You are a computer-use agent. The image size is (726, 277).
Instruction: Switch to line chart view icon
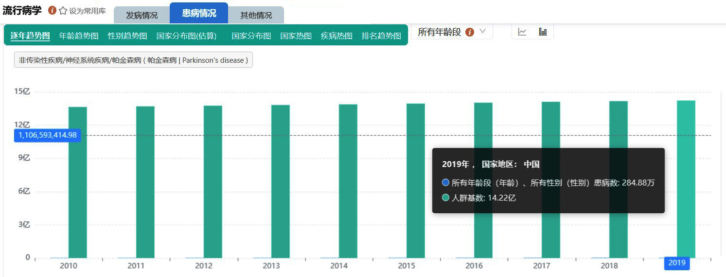point(522,32)
